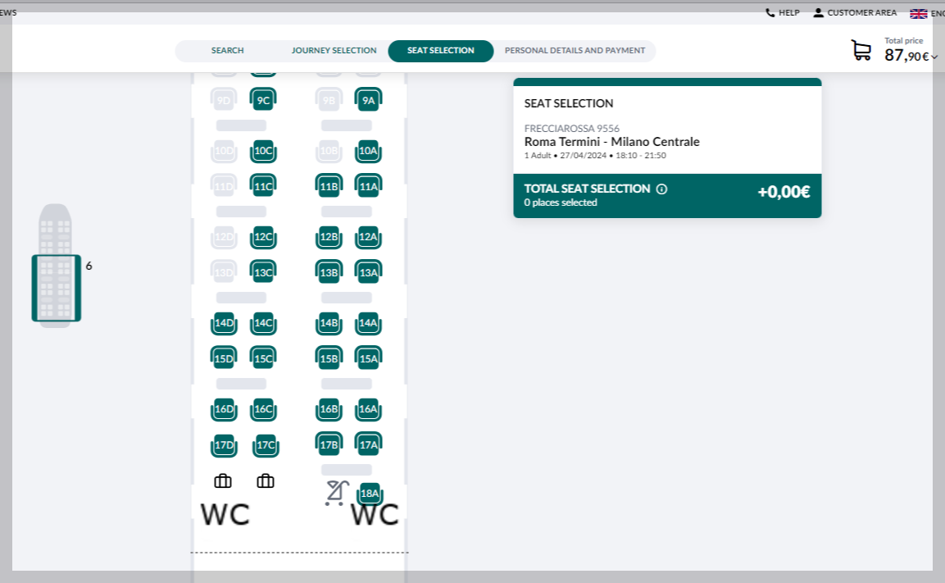The width and height of the screenshot is (945, 583).
Task: Pick seat 16C
Action: [x=263, y=410]
